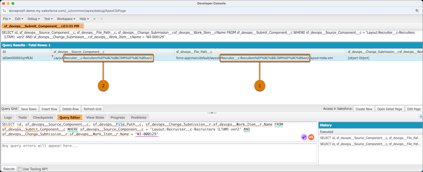
Task: Click the History panel header
Action: [x=370, y=125]
